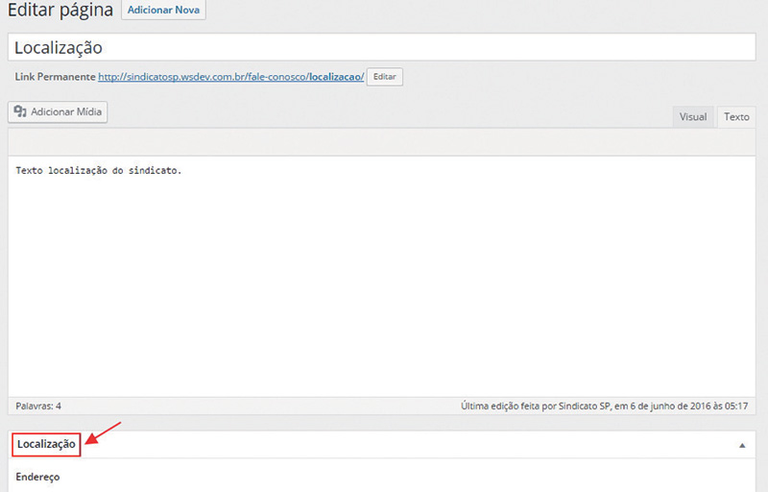Click the Adicionar Mídia button label
Image resolution: width=768 pixels, height=492 pixels.
65,112
